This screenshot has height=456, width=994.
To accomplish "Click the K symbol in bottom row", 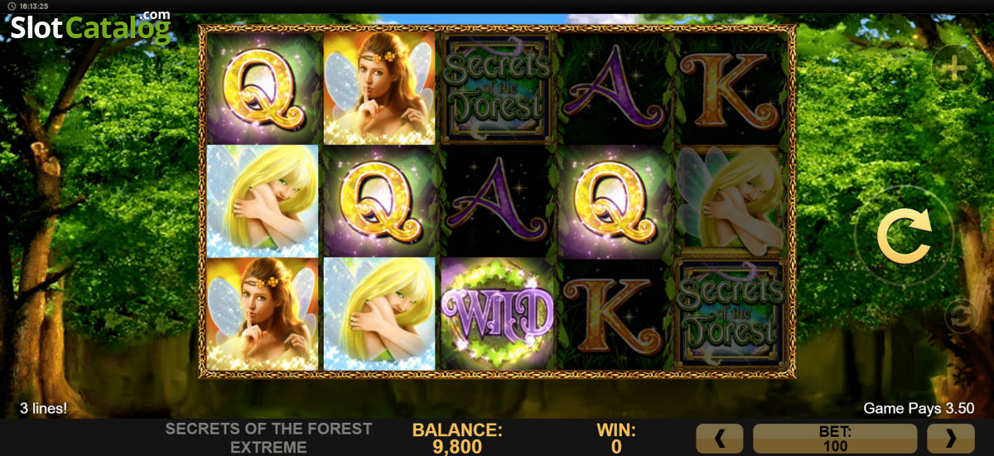I will (x=615, y=313).
